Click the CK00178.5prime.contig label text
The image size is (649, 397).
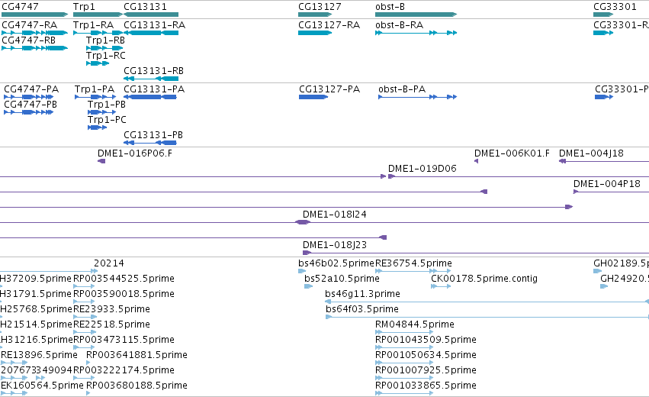(484, 279)
